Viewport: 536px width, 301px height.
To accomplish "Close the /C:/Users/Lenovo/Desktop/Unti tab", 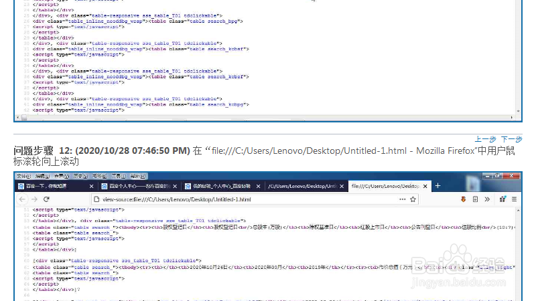I will [x=342, y=186].
